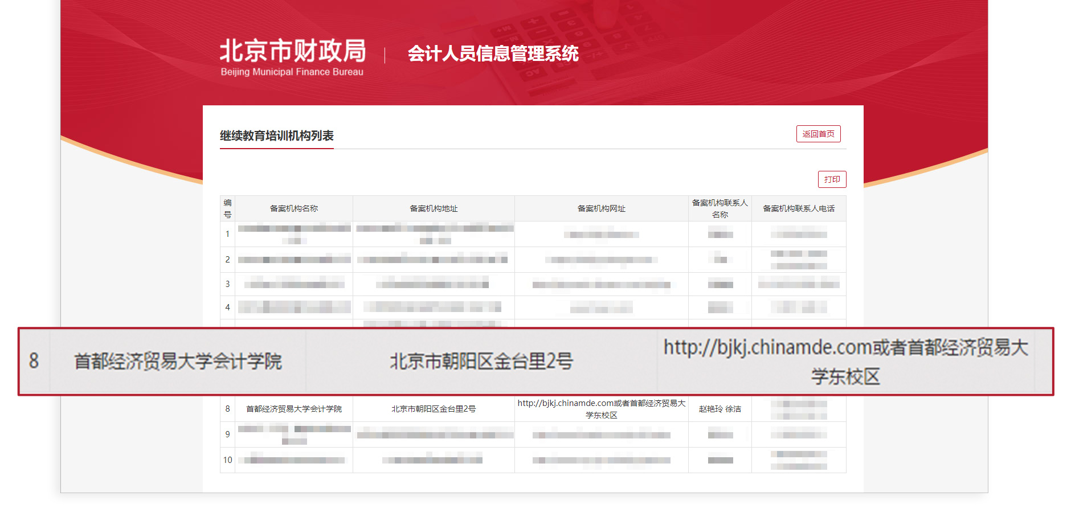Click the address 北京市朝阳区金台里2号
This screenshot has width=1071, height=525.
pyautogui.click(x=434, y=408)
